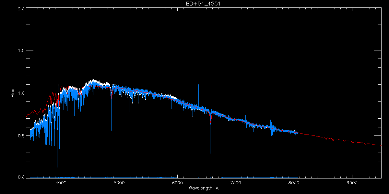Select the 8000 x-axis tick label
The image size is (389, 194).
coord(294,183)
